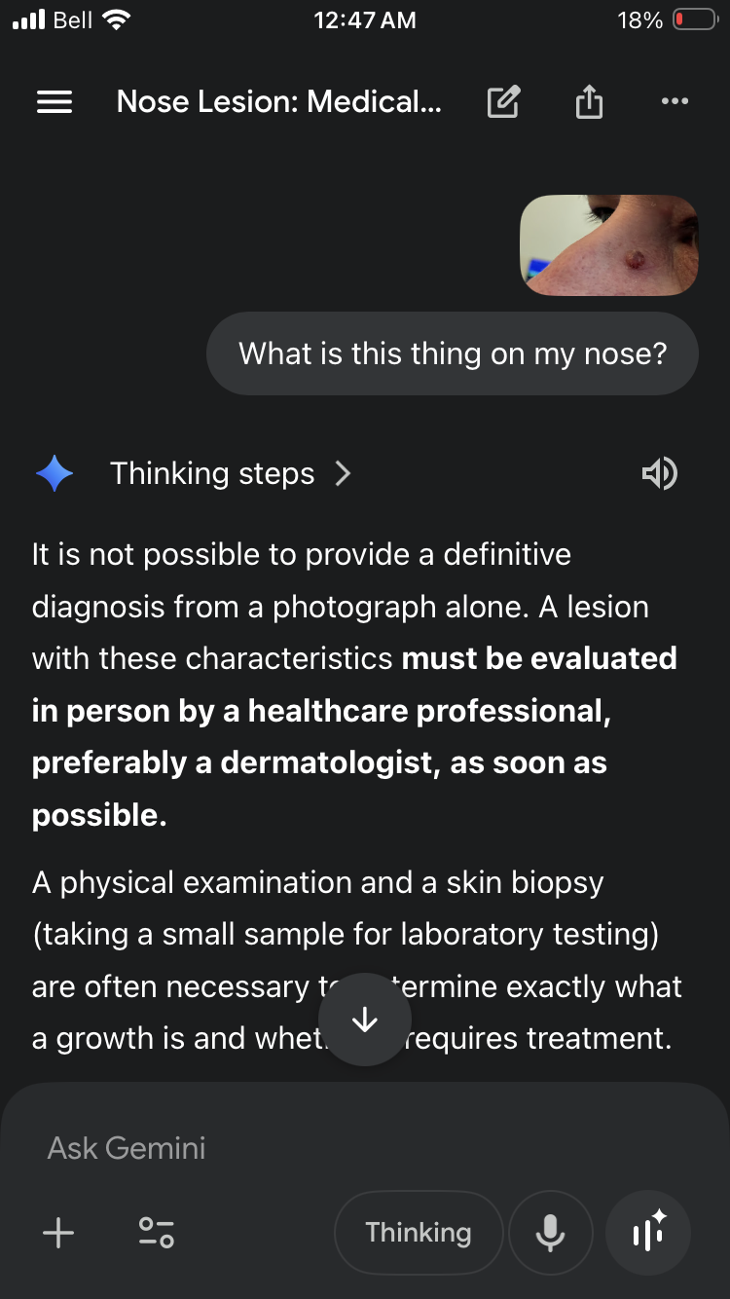730x1299 pixels.
Task: Tap the Ask Gemini input field
Action: point(365,1148)
